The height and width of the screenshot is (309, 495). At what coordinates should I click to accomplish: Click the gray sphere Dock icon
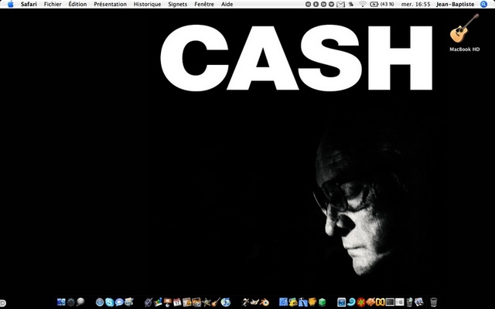[x=80, y=302]
